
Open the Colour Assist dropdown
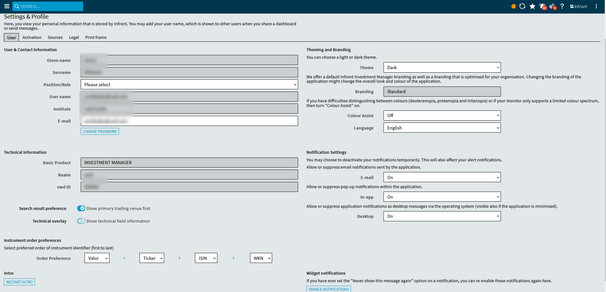tap(442, 116)
